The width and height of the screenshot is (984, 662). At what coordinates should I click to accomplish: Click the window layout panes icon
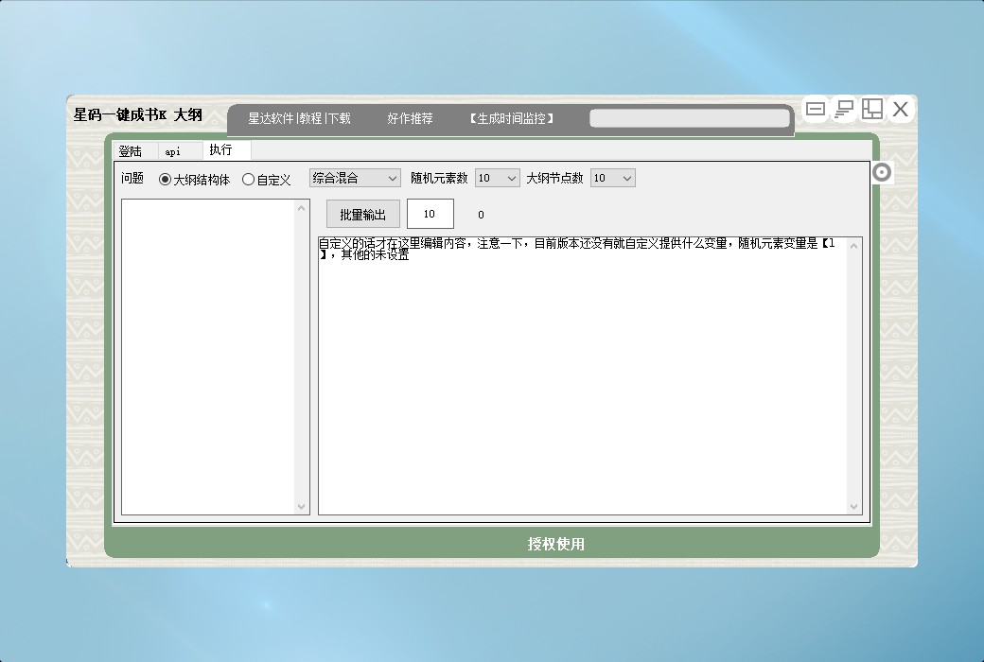872,110
